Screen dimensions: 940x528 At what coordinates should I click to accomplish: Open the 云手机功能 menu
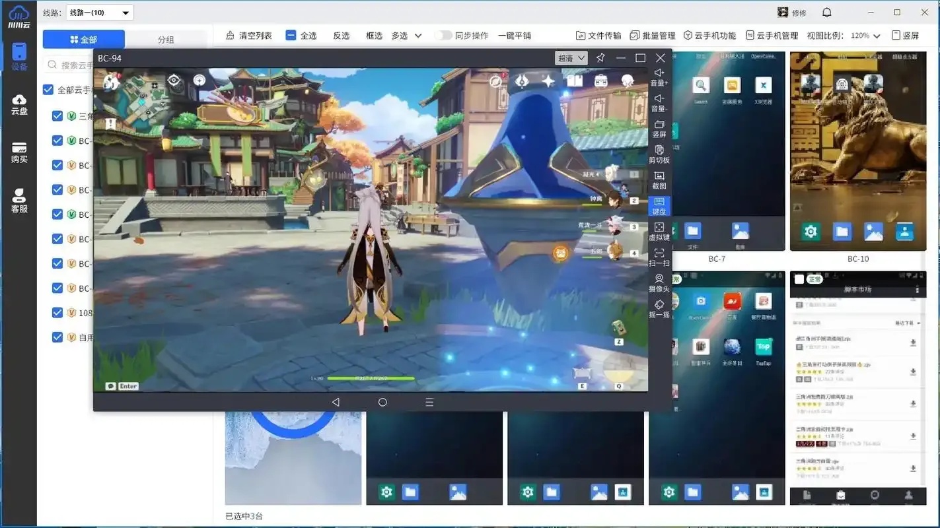click(709, 36)
